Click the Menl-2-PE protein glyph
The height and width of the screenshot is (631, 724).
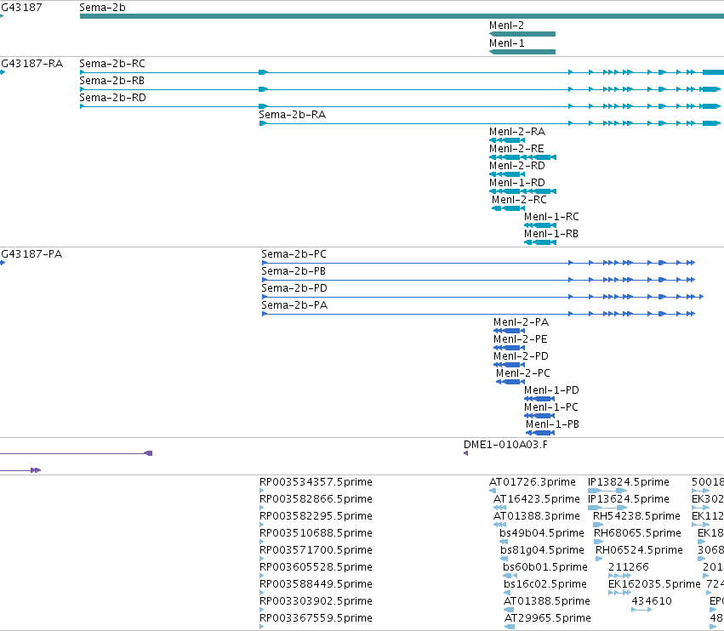(x=510, y=348)
